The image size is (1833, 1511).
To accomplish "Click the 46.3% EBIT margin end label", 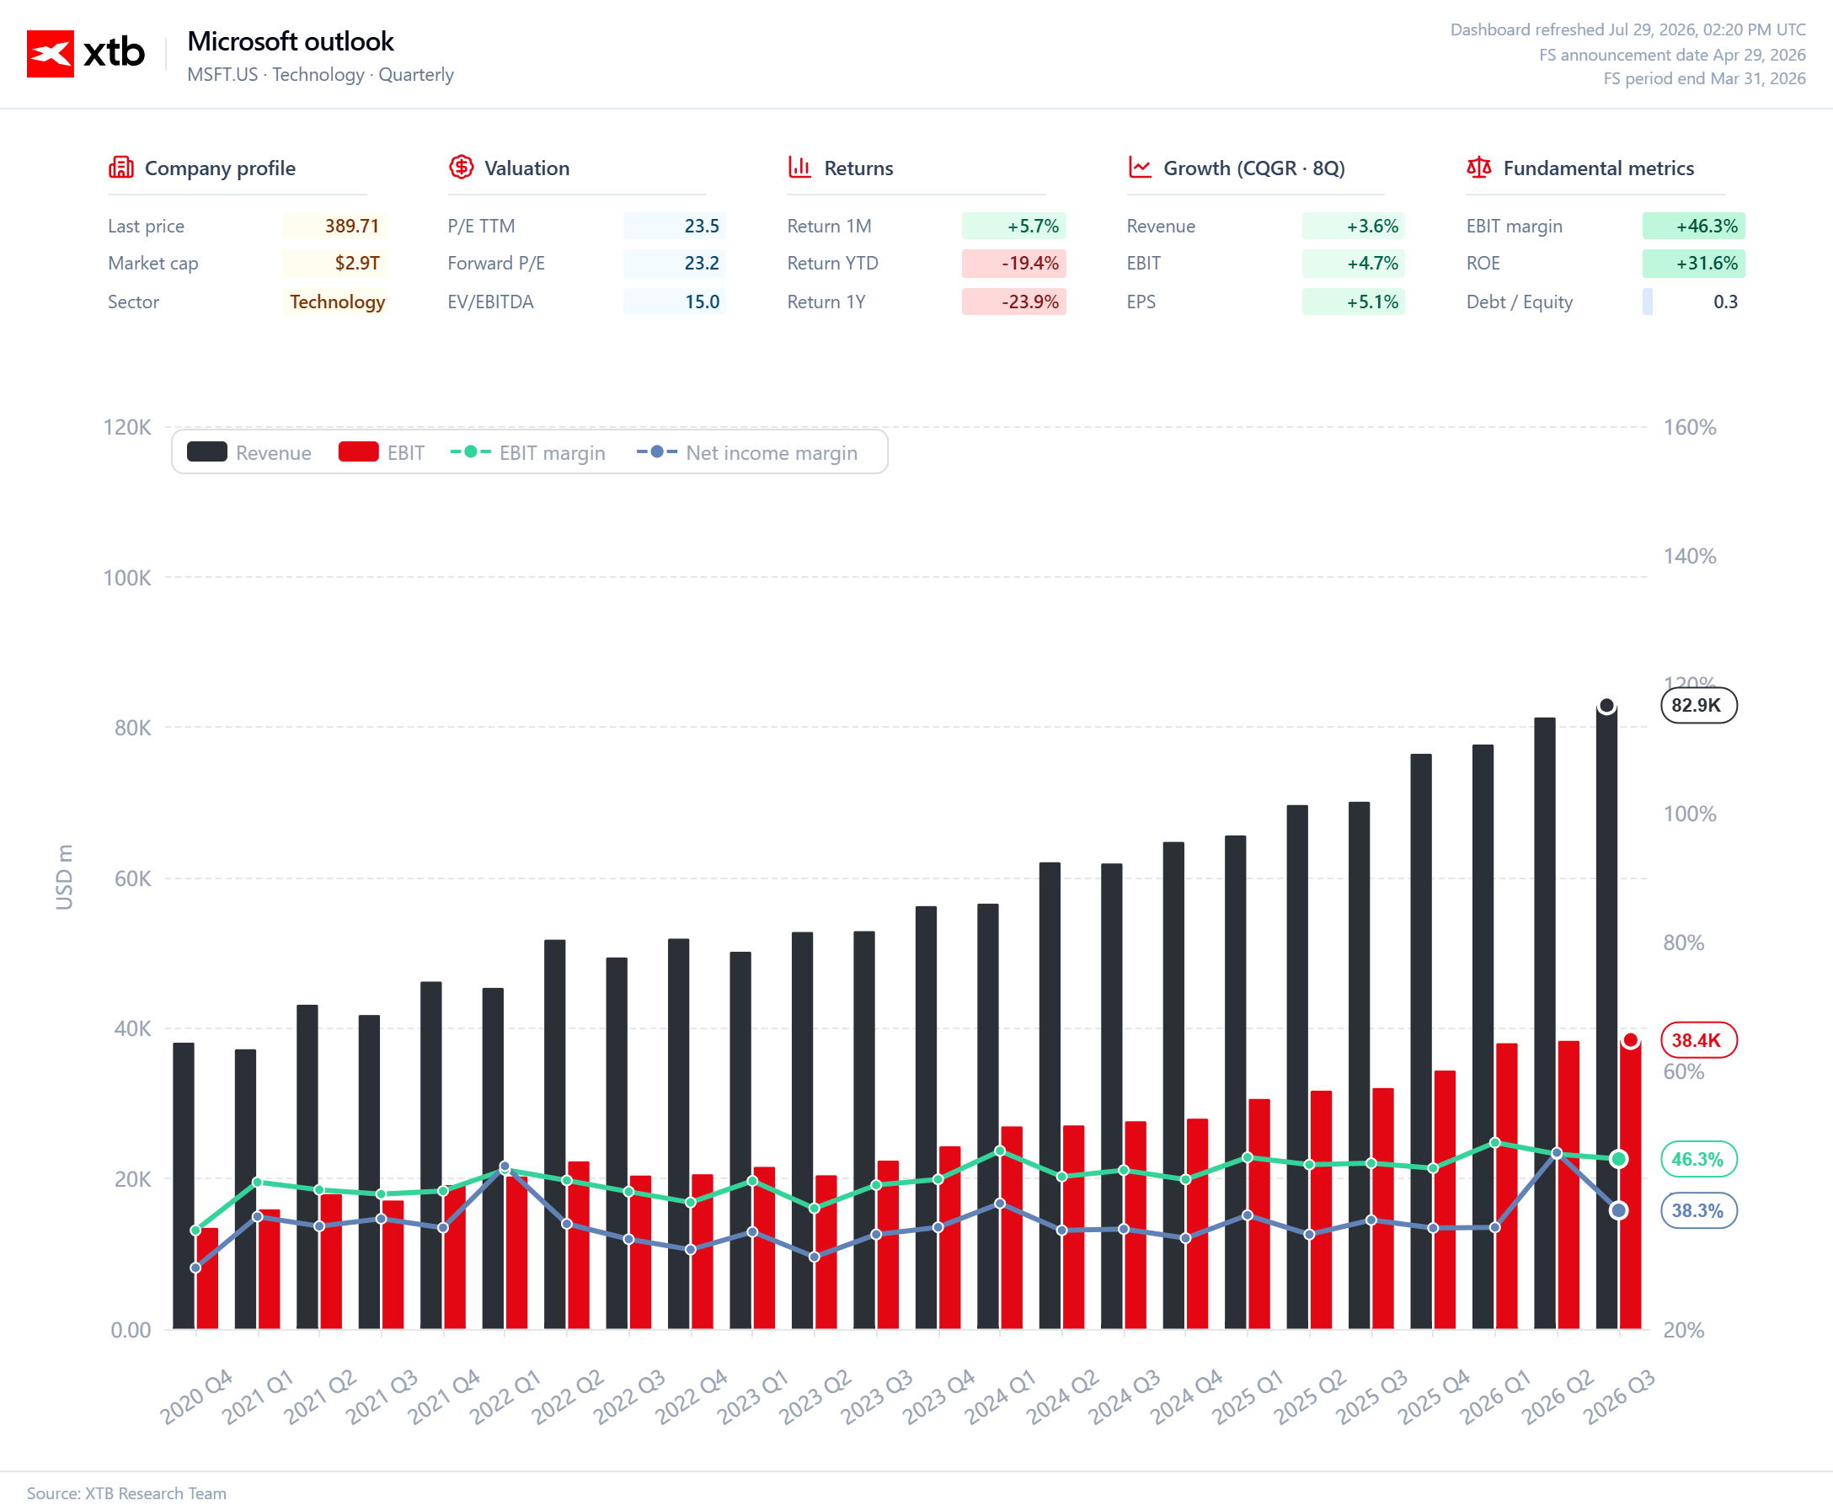I will click(1698, 1160).
